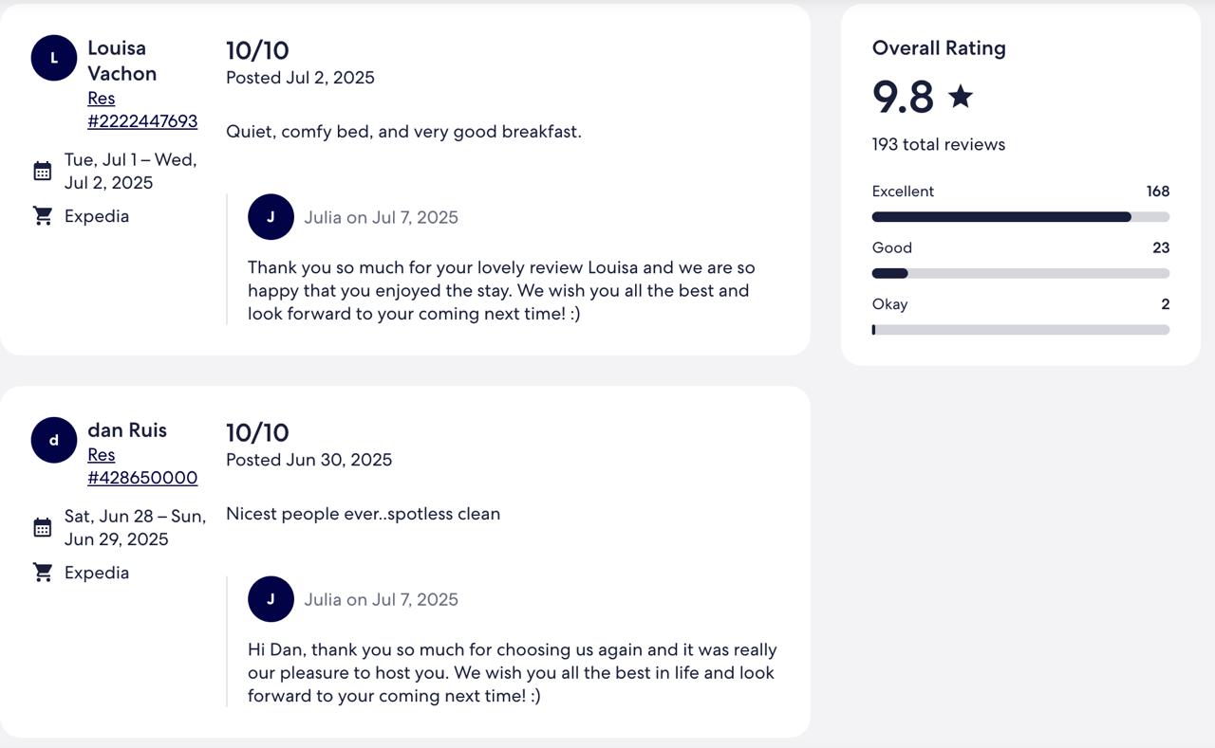Screen dimensions: 1215x748
Task: Click Louisa Vachon's avatar circle
Action: pyautogui.click(x=54, y=58)
